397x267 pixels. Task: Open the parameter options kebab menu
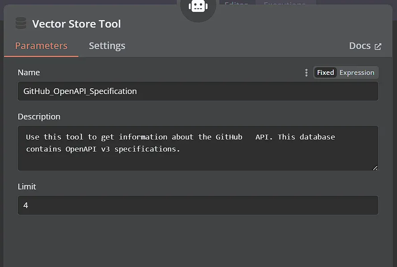click(306, 72)
